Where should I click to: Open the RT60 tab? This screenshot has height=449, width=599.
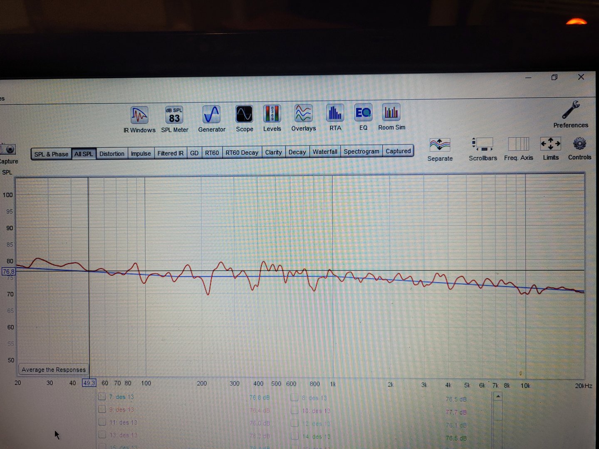[x=212, y=153]
